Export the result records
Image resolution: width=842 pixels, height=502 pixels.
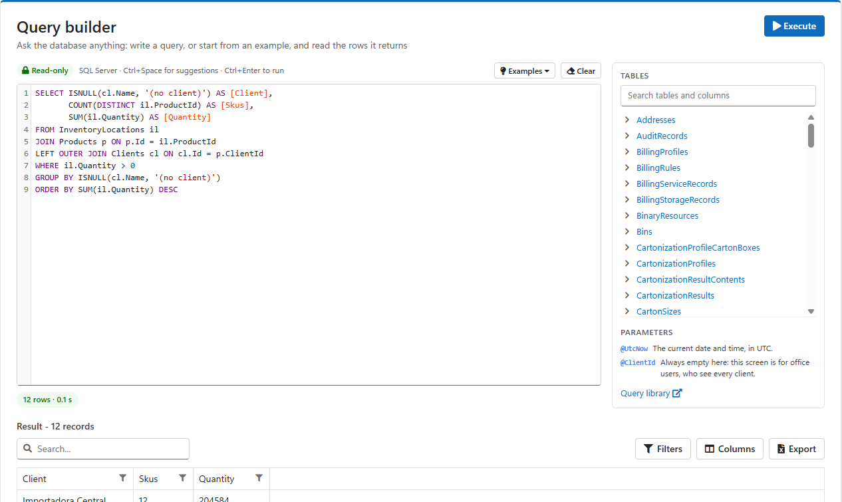797,449
